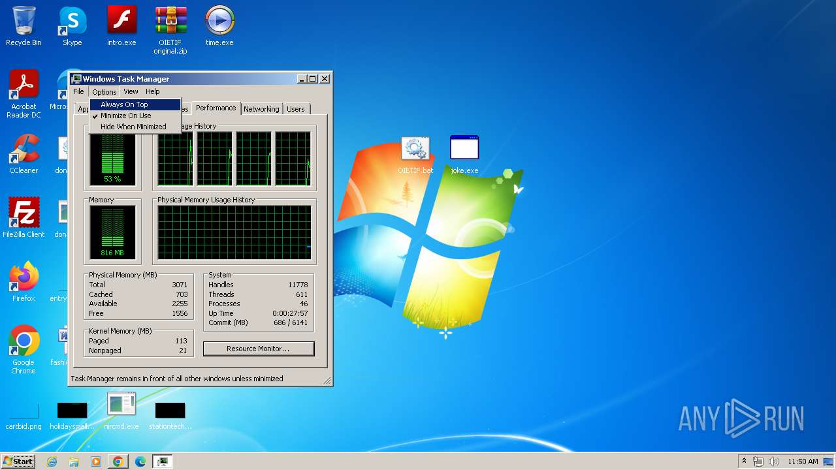This screenshot has width=836, height=470.
Task: Click the Up Time value 0:00:27:57
Action: [290, 313]
